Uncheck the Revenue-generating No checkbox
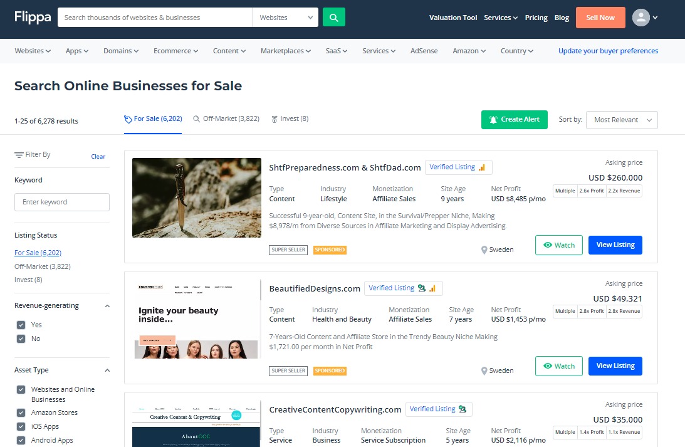The height and width of the screenshot is (447, 685). [x=21, y=339]
